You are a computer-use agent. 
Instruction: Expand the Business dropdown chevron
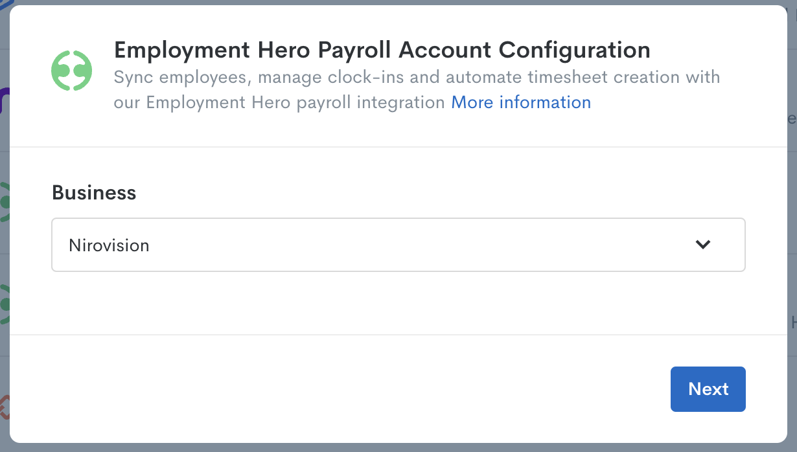(702, 245)
